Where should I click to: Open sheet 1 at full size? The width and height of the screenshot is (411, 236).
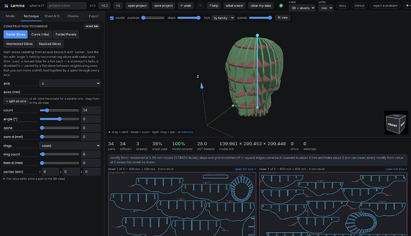click(x=245, y=169)
